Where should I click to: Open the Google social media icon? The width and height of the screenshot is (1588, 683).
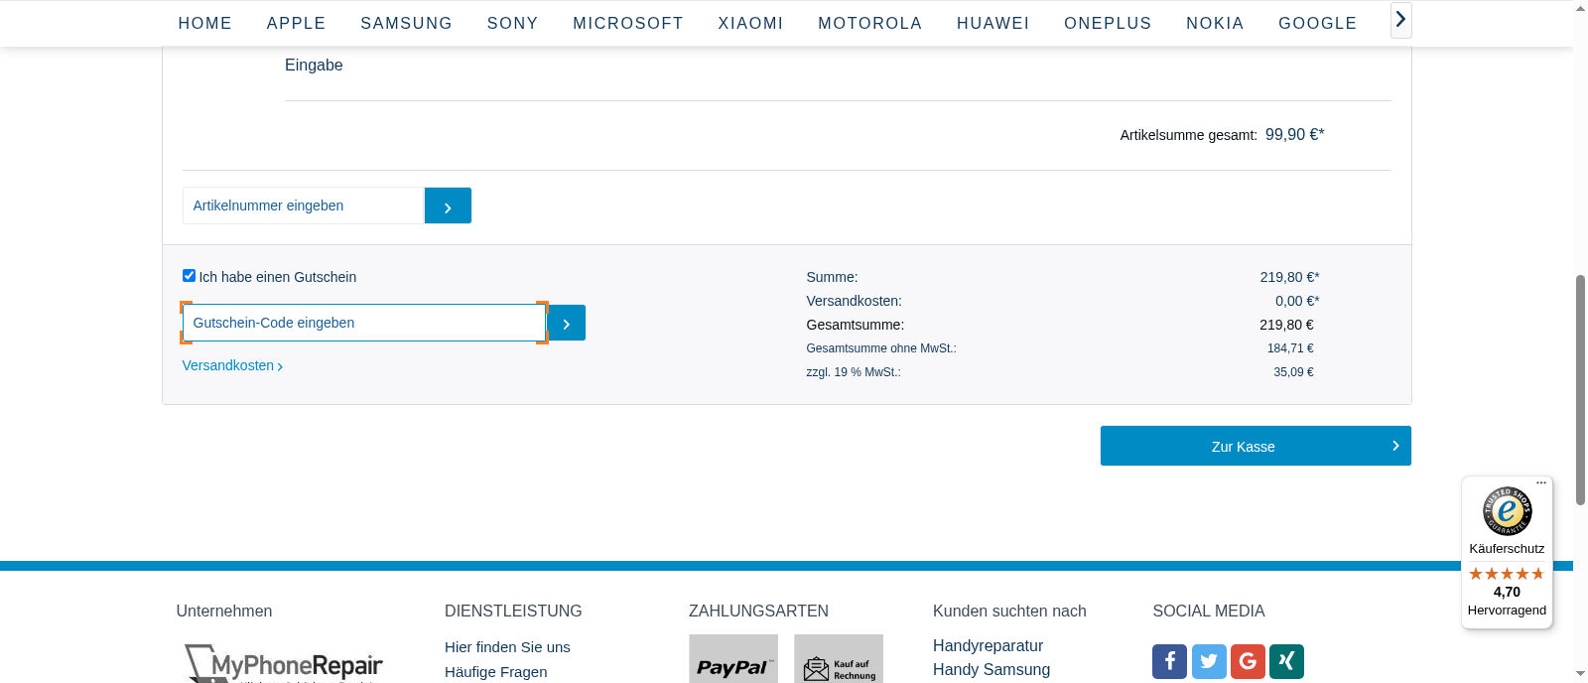point(1248,661)
